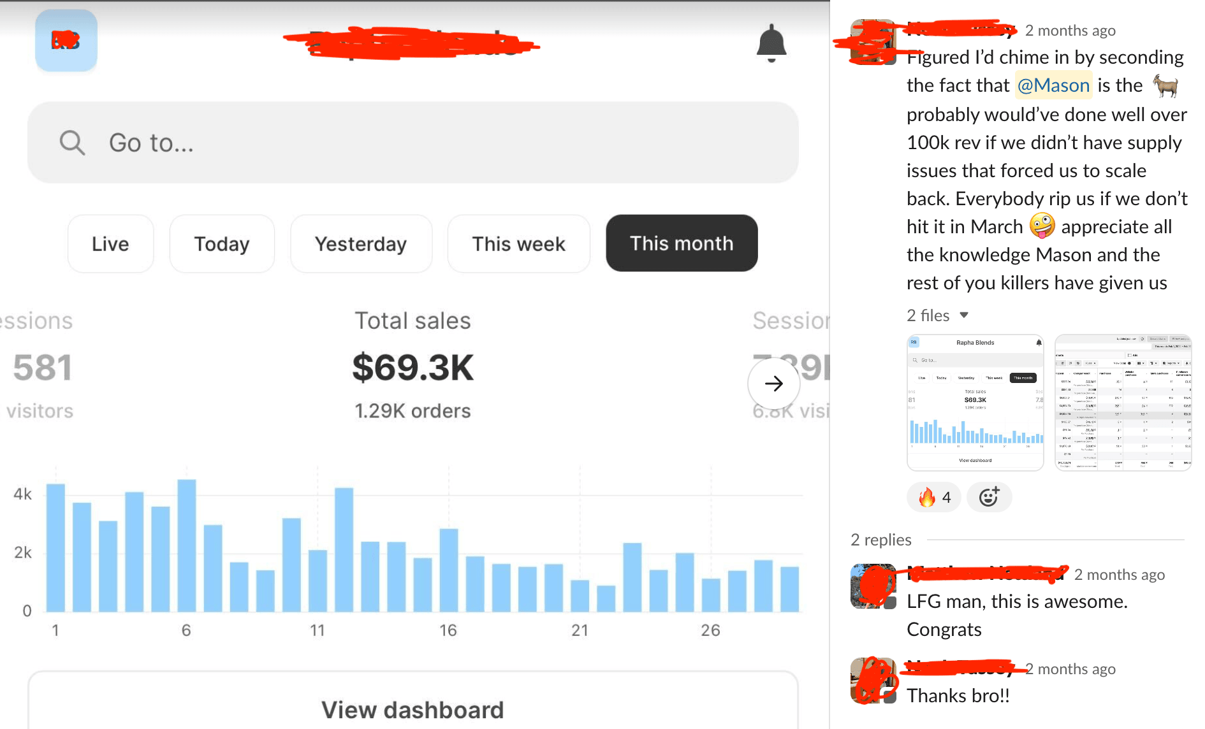
Task: Click the first poster's profile avatar
Action: tap(873, 42)
